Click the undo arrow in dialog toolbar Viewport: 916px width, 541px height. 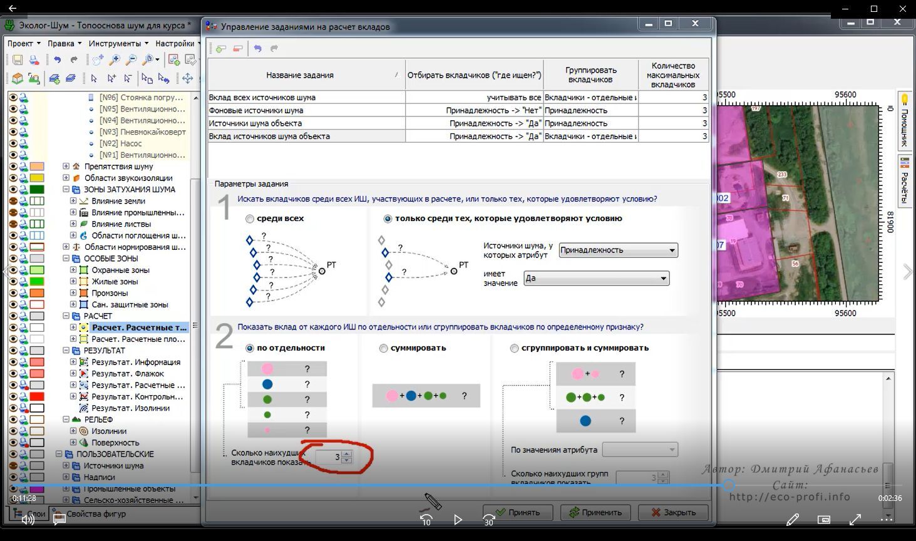click(257, 48)
